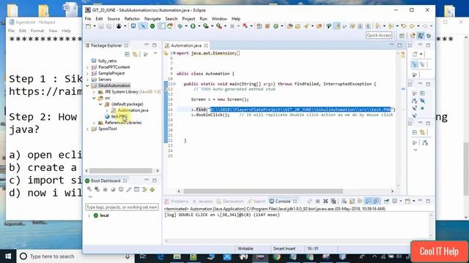Click the Open Perspective icon
Image resolution: width=469 pixels, height=263 pixels.
tap(402, 36)
